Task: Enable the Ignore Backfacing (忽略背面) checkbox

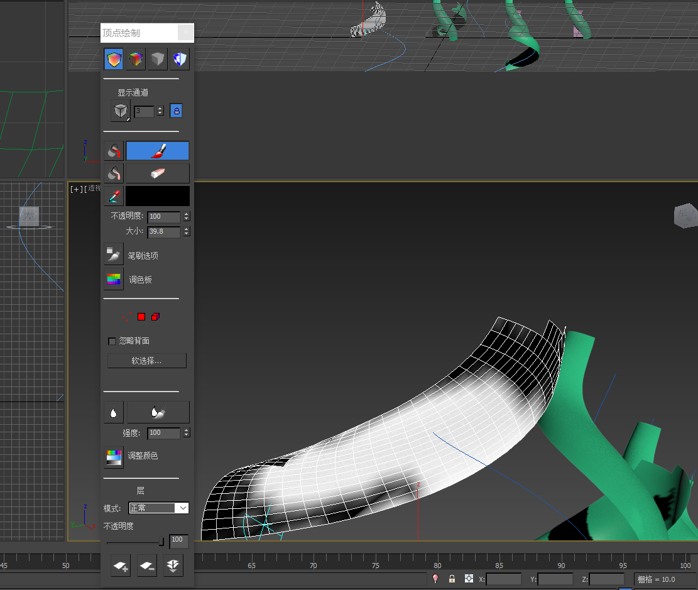Action: click(x=112, y=341)
